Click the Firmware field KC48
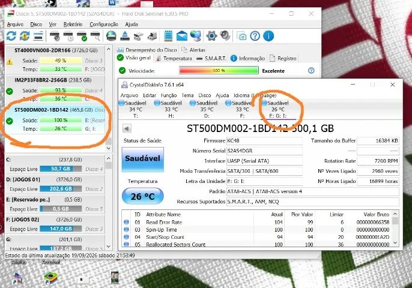The width and height of the screenshot is (412, 288). [x=264, y=141]
